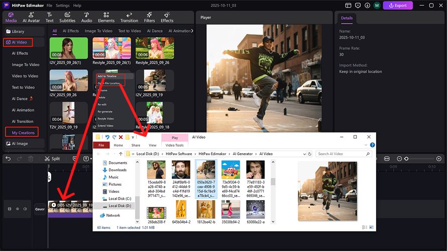Open the address bar path dropdown
This screenshot has height=251, width=447.
[x=304, y=154]
